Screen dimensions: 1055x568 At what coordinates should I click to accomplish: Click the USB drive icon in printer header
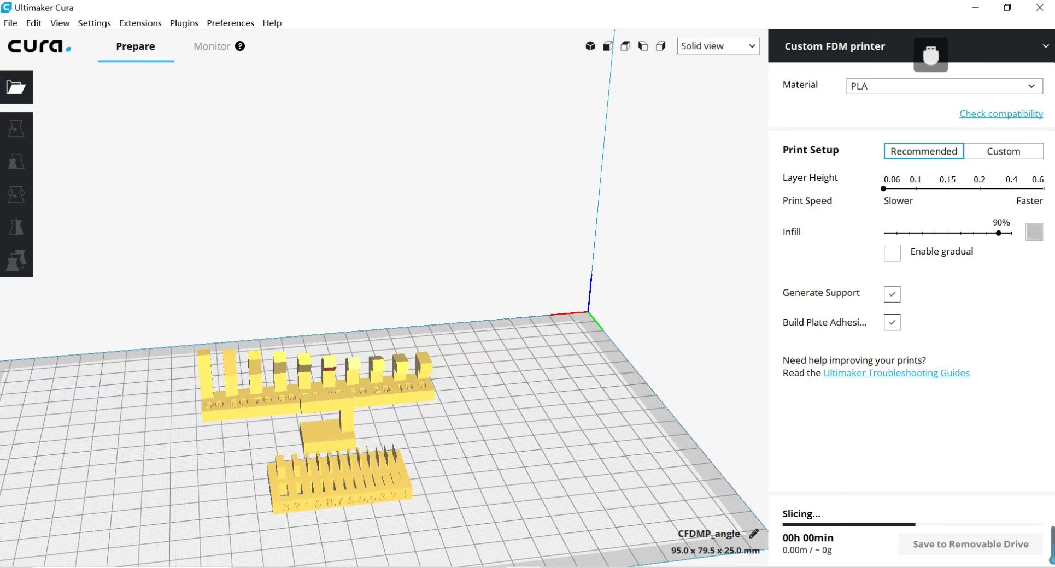click(x=930, y=55)
